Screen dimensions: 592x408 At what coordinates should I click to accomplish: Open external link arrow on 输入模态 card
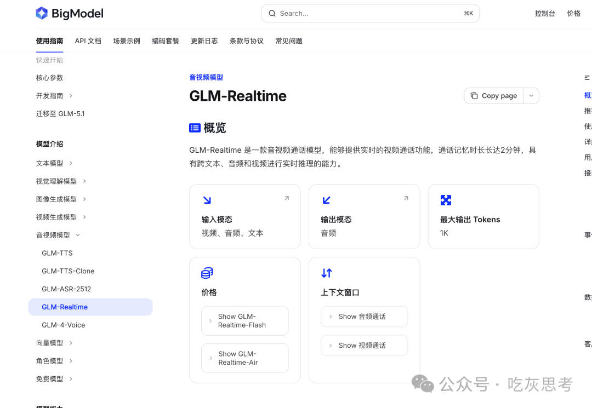coord(287,198)
